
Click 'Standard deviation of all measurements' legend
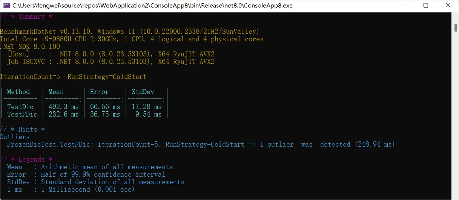(113, 182)
